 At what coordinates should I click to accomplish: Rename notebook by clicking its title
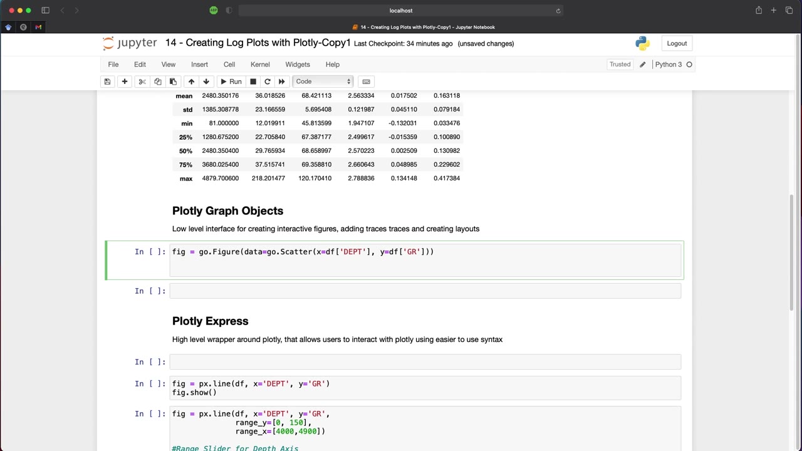pos(258,43)
